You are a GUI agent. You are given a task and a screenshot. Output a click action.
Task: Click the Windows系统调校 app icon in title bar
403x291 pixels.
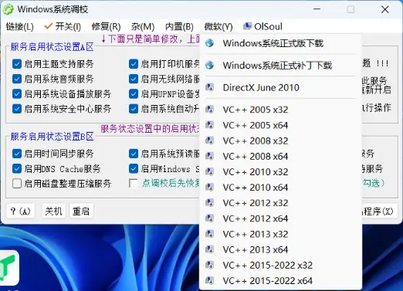(8, 9)
